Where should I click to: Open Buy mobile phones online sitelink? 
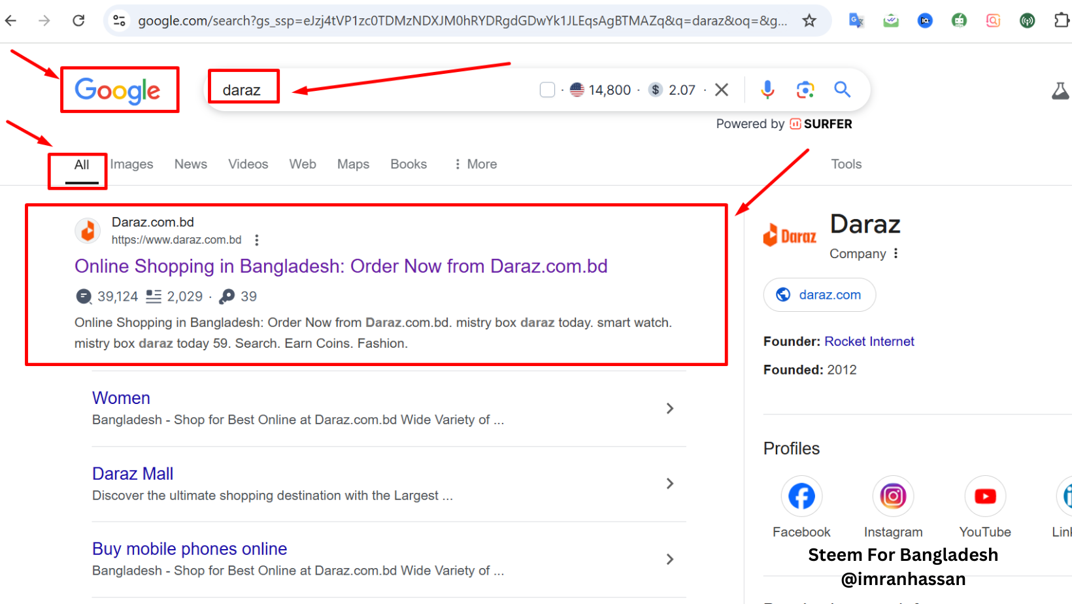(x=190, y=549)
